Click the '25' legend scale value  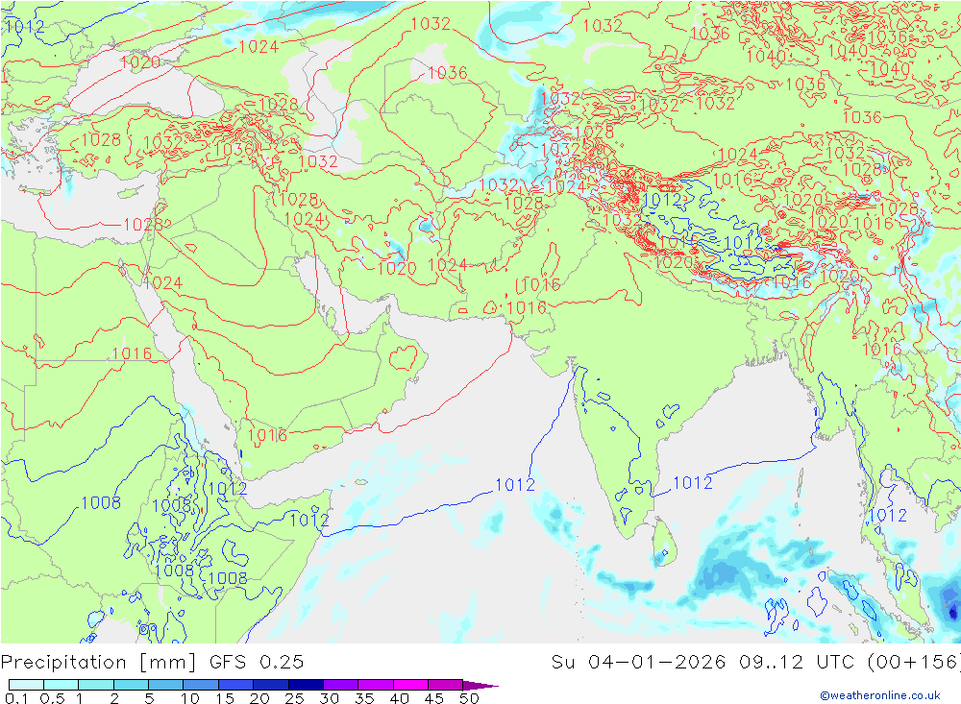294,698
